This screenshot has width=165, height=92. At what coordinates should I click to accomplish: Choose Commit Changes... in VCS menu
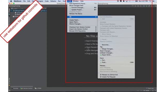[82, 7]
